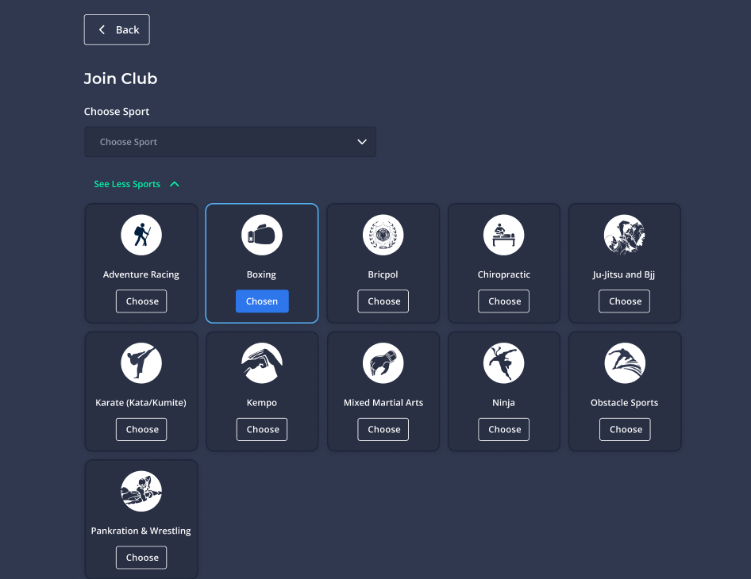
Task: Click the Join Club heading
Action: point(121,79)
